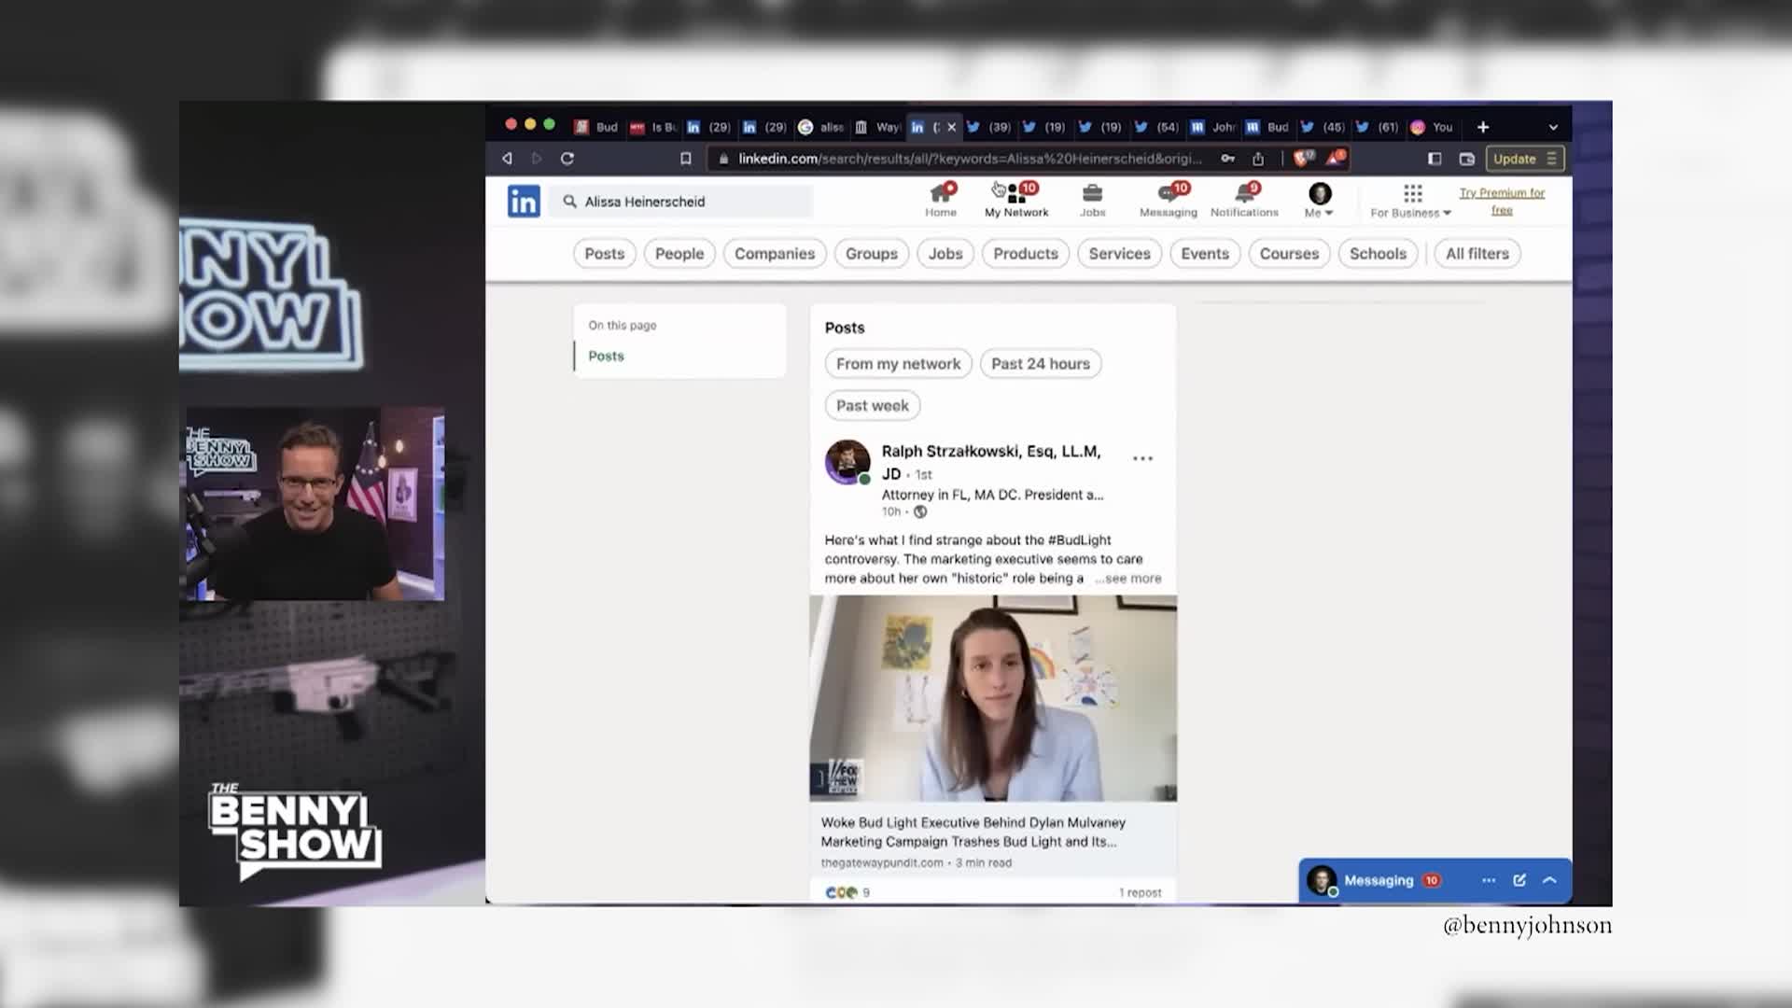Switch to the Instagram You tab
Image resolution: width=1792 pixels, height=1008 pixels.
[1434, 127]
